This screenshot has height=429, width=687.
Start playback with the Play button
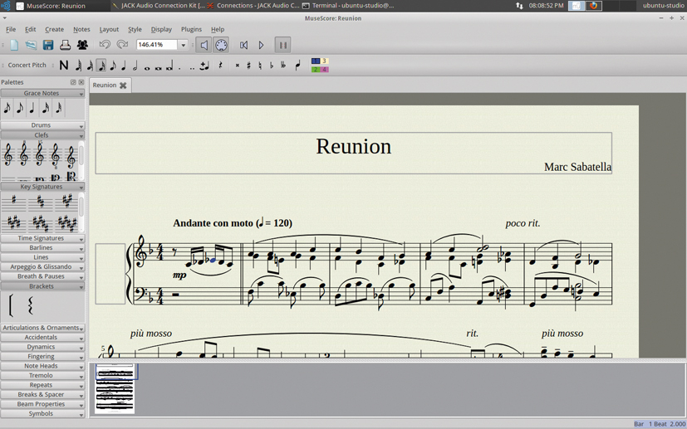261,45
